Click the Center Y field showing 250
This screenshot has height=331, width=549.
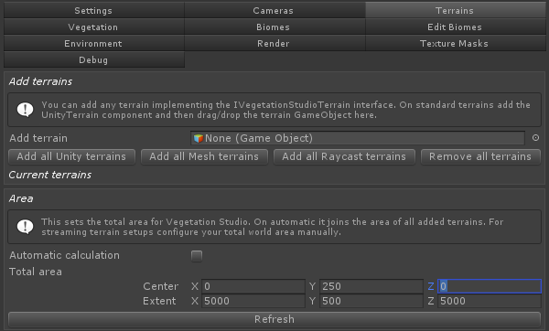(371, 286)
